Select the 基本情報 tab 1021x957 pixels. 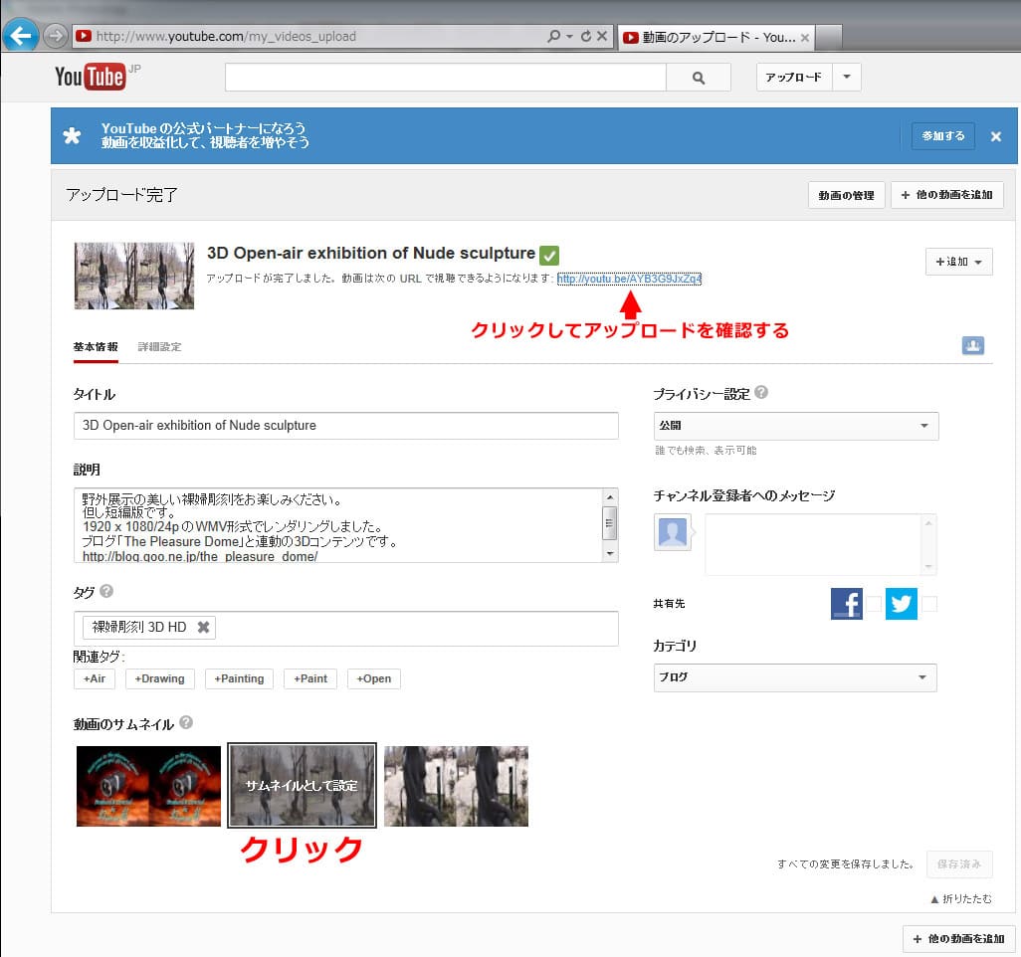96,347
